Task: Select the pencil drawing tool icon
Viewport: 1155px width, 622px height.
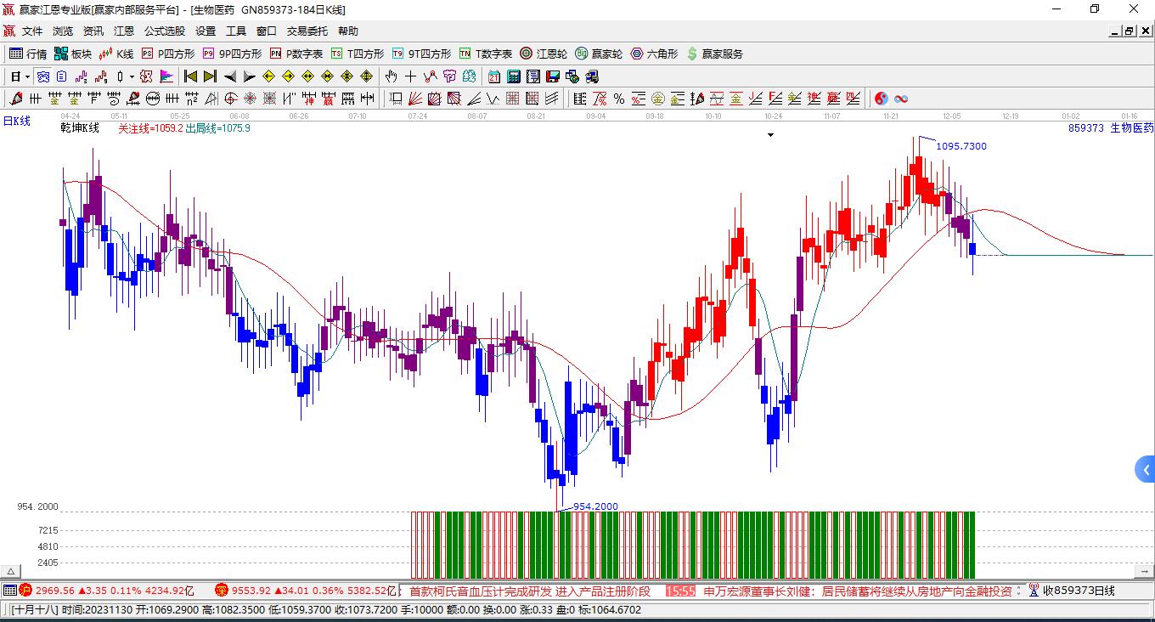Action: click(16, 99)
